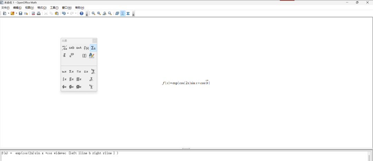Click the Paste clipboard icon

point(57,13)
